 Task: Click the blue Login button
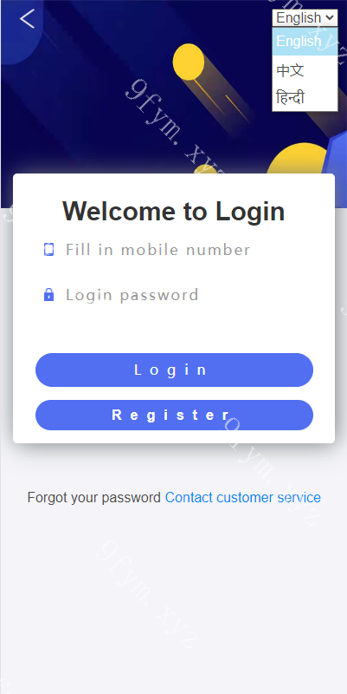click(x=175, y=370)
